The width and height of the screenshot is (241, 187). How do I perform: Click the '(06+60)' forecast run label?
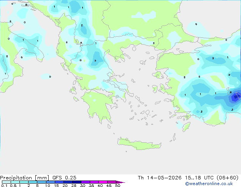(227, 178)
